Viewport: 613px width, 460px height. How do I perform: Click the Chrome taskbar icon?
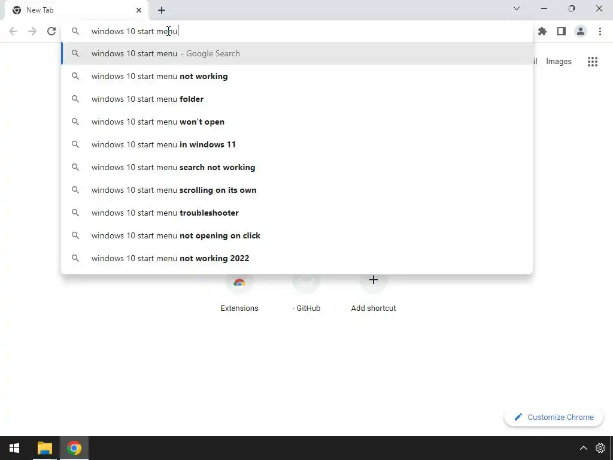(74, 448)
